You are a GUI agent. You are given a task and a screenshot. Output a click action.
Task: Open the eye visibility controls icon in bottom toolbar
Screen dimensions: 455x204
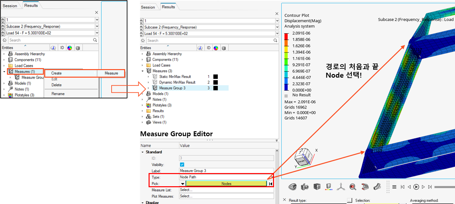pos(293,187)
